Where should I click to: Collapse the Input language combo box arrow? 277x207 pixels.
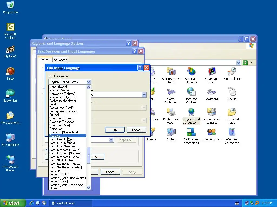(88, 82)
